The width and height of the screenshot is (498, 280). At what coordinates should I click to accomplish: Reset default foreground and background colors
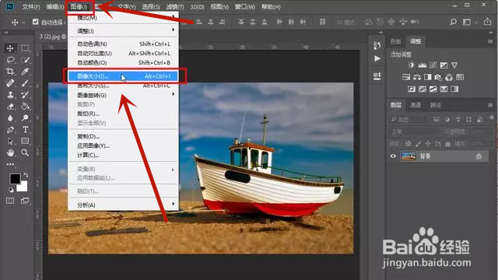point(11,190)
